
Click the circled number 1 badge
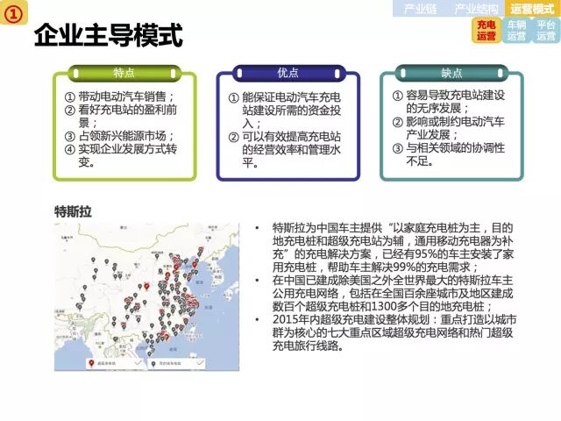coord(14,13)
